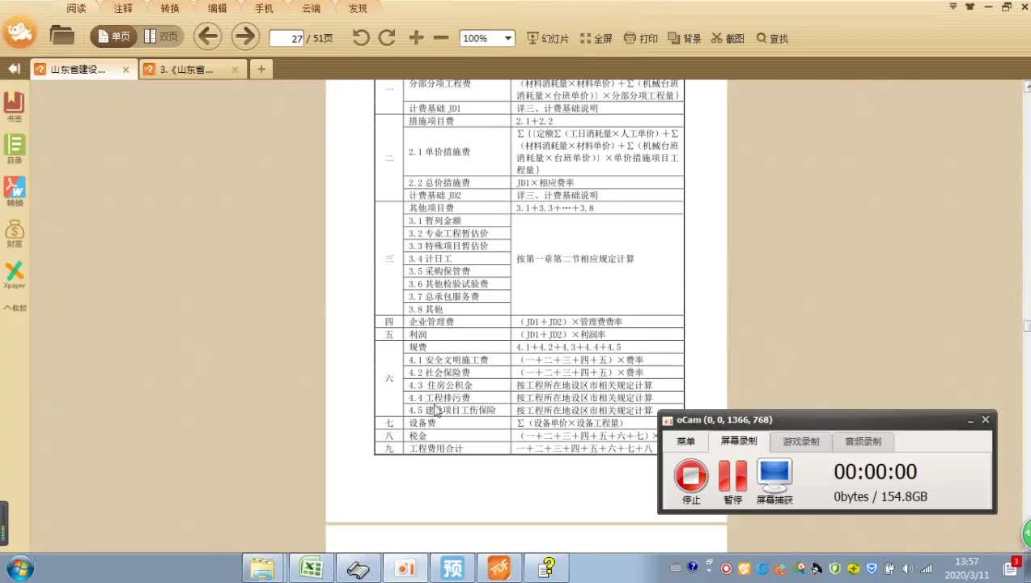Pause recording in oCam (暂停)
This screenshot has width=1031, height=583.
pyautogui.click(x=732, y=482)
